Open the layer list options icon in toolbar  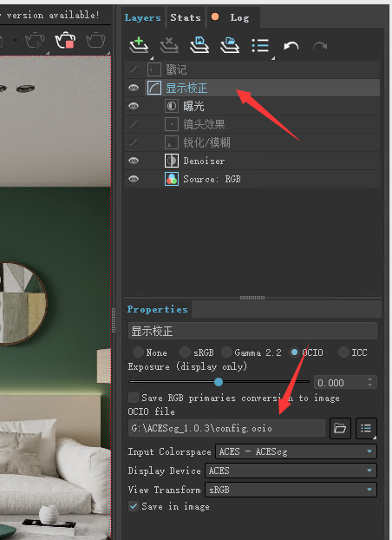point(260,45)
